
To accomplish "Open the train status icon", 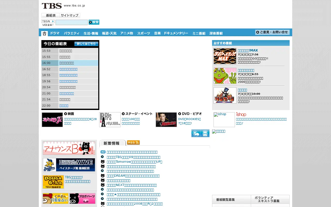I will (x=205, y=133).
